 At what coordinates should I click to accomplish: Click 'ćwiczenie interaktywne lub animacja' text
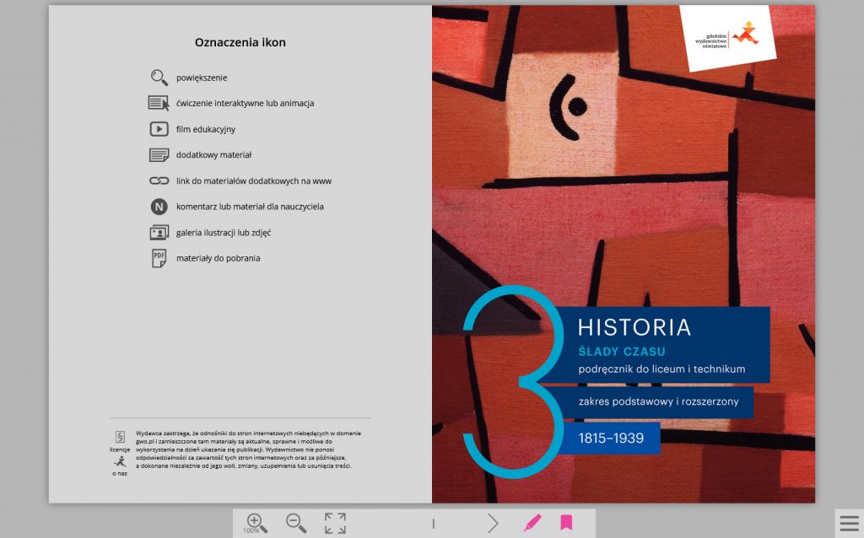(246, 103)
